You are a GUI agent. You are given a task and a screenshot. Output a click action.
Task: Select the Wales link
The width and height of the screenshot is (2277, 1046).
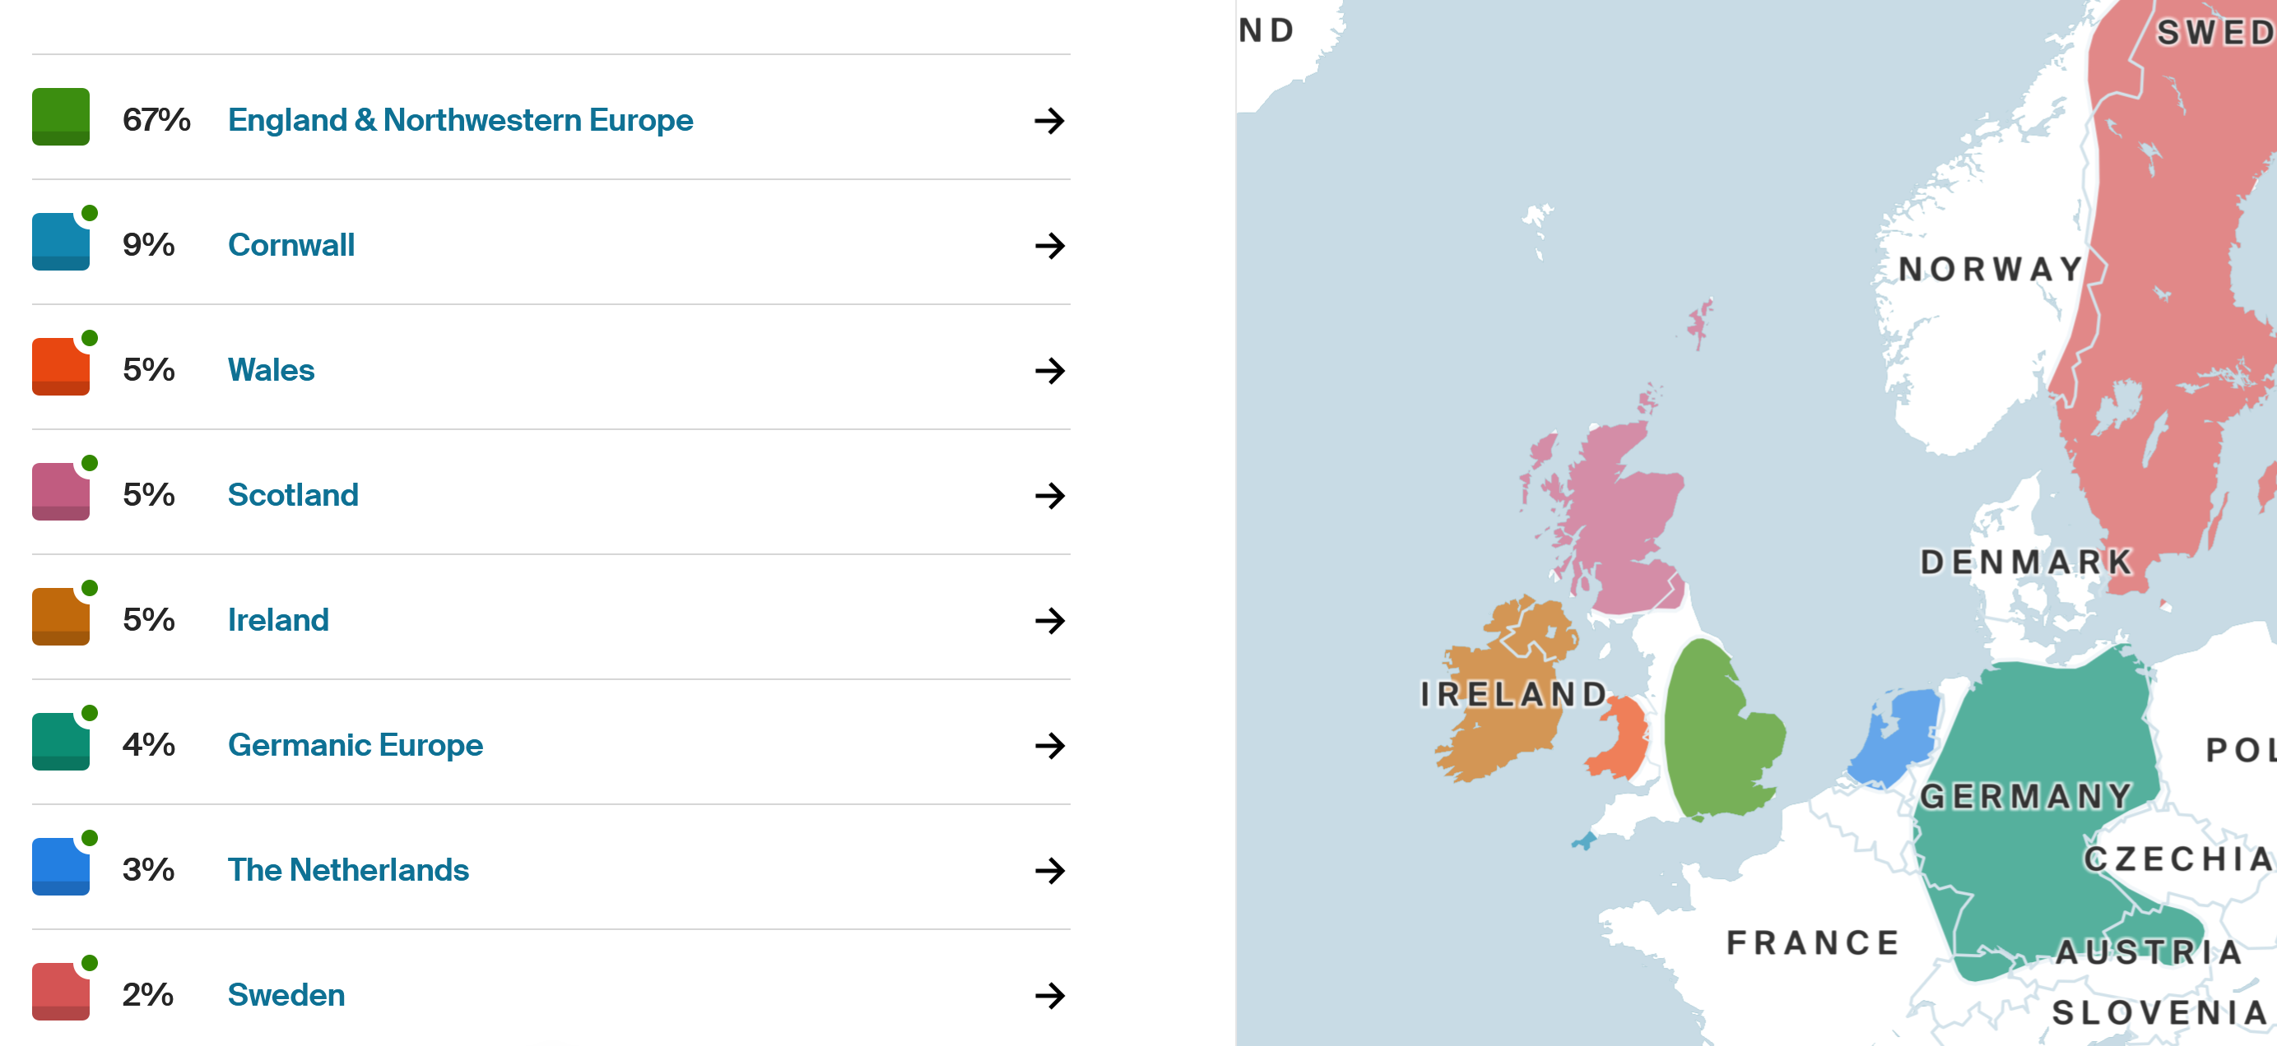pos(271,370)
